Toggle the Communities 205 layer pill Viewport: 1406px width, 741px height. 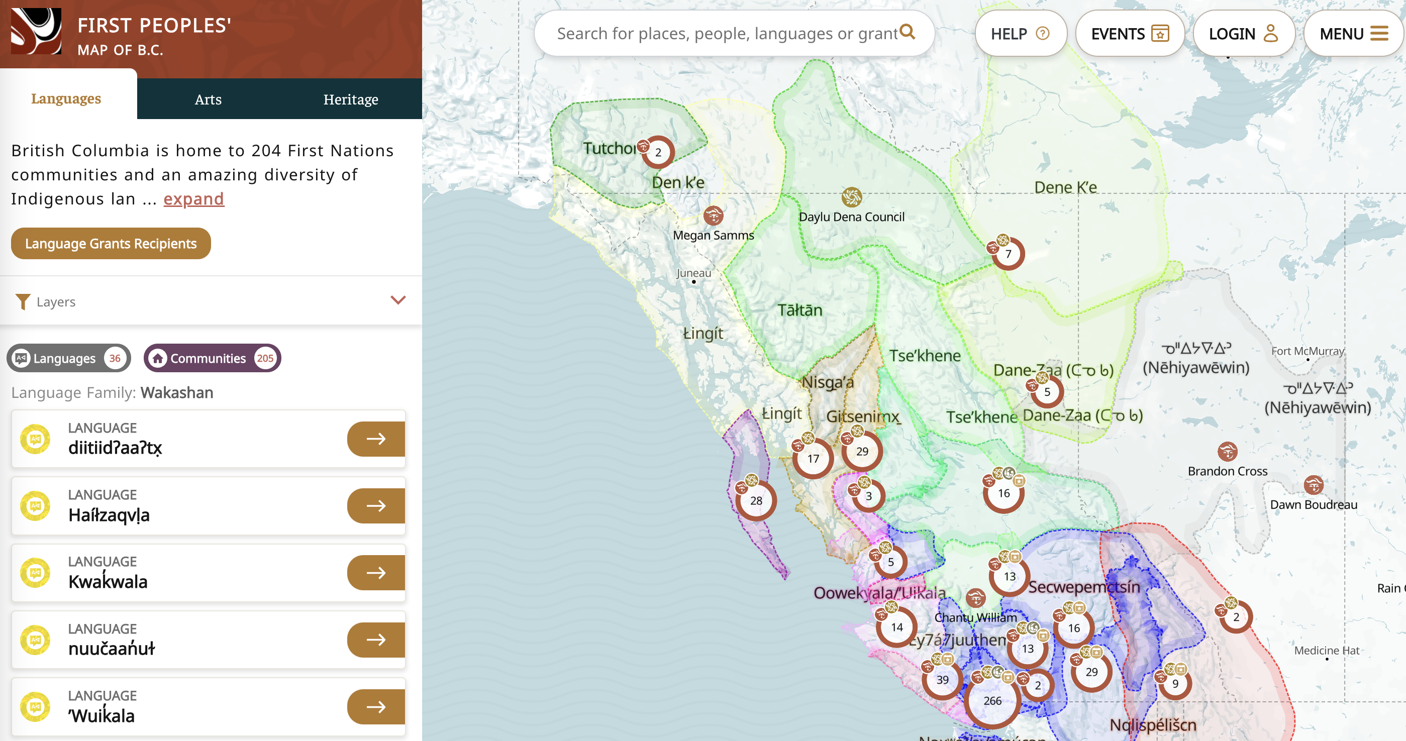(x=213, y=358)
